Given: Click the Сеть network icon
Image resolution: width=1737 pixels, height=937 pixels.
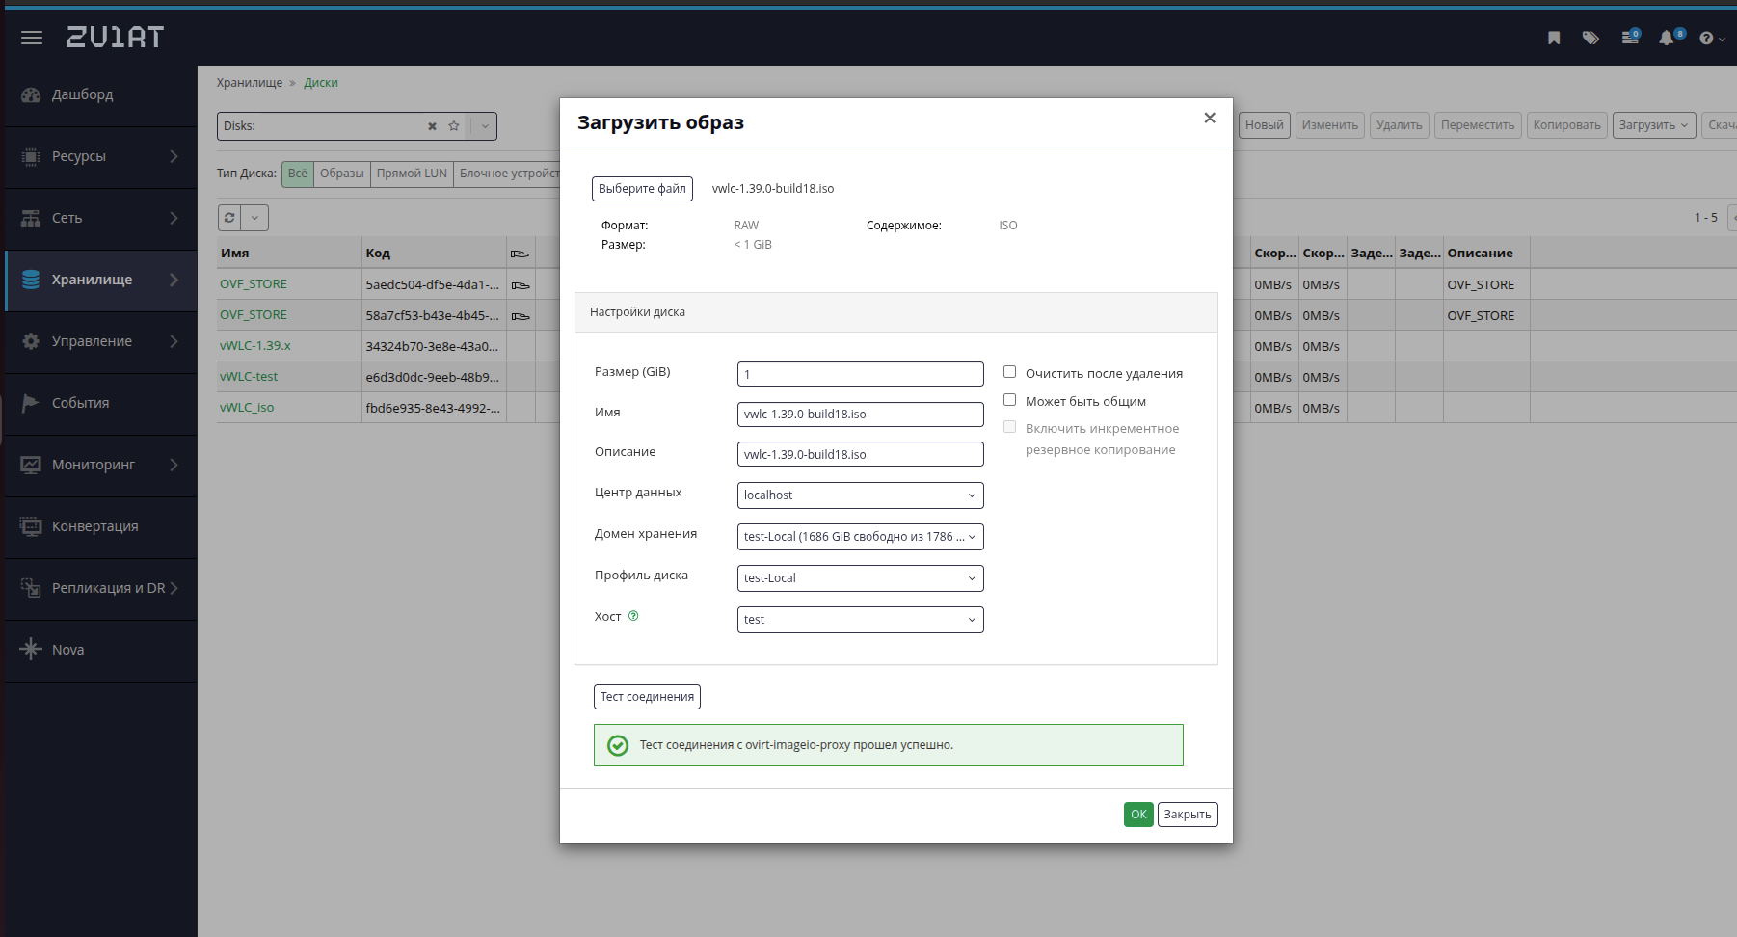Looking at the screenshot, I should click(x=31, y=218).
